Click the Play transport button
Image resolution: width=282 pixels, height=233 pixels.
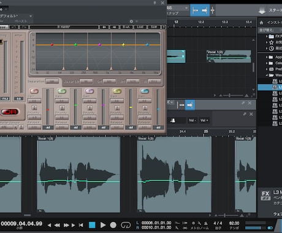(103, 225)
